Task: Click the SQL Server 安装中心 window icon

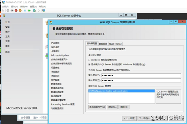Action: pyautogui.click(x=4, y=16)
